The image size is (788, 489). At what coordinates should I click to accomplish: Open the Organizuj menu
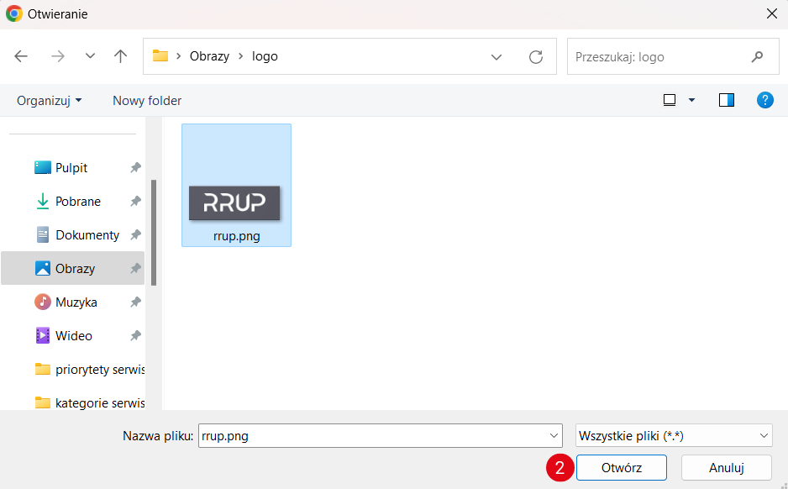[50, 100]
